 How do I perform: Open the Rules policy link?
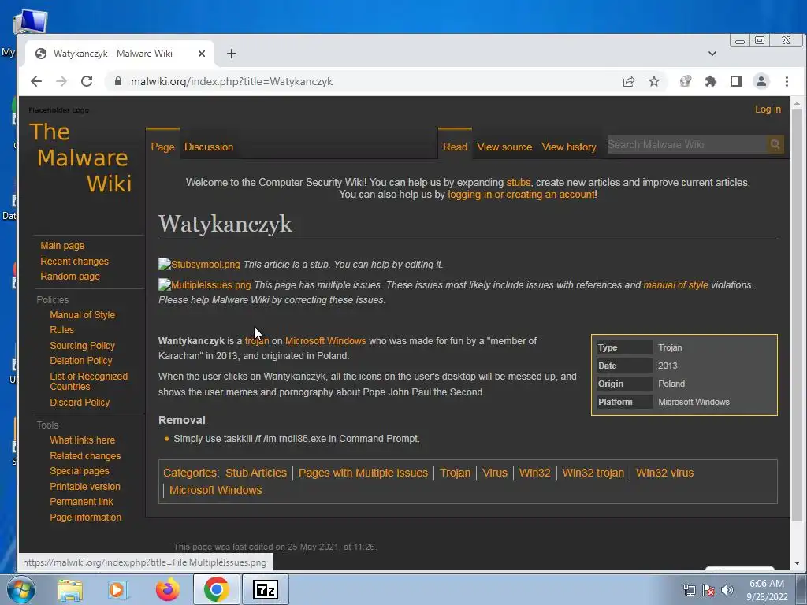(x=61, y=330)
